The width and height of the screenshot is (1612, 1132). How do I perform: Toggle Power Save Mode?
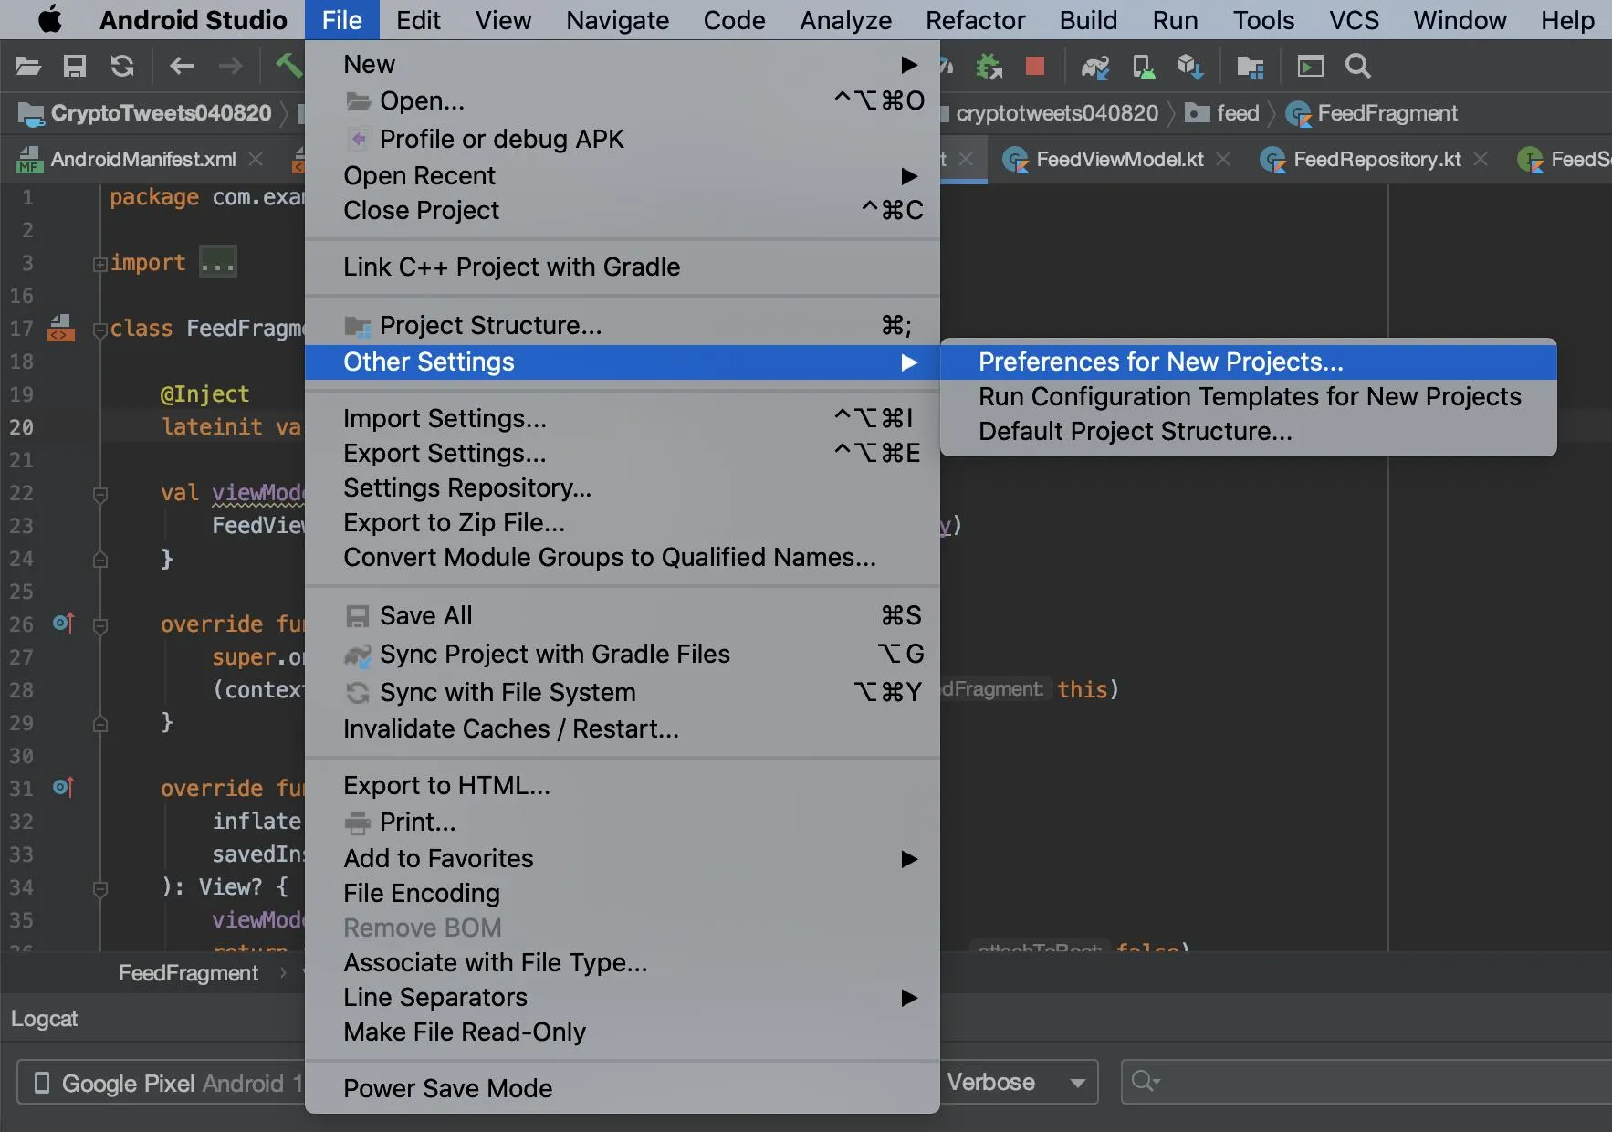click(623, 1088)
